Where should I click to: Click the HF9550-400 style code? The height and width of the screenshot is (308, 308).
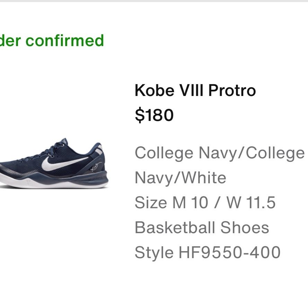coord(229,253)
